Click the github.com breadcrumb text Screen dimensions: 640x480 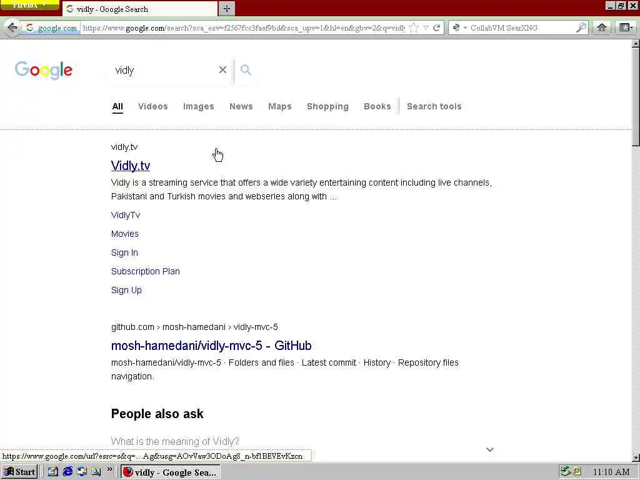[x=194, y=327]
